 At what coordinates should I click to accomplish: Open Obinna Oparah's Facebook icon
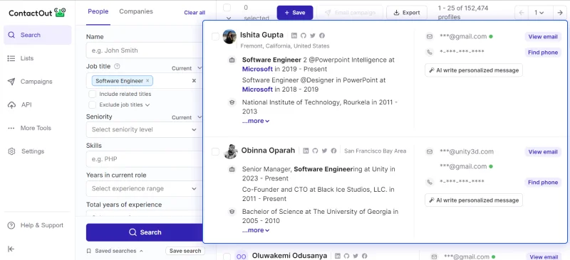click(333, 151)
